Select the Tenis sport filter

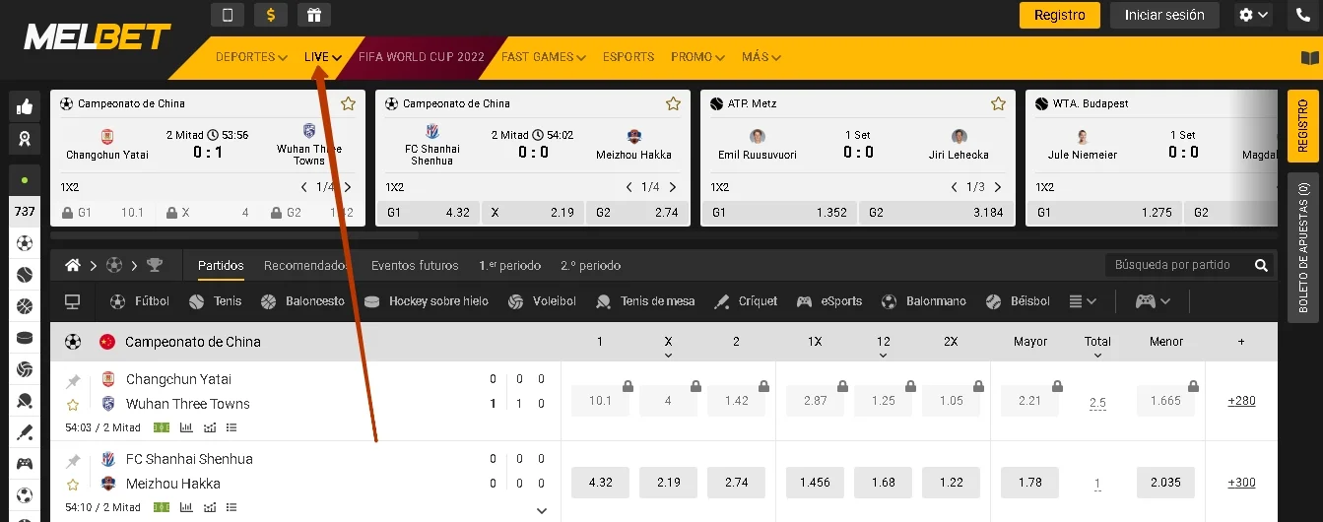pyautogui.click(x=216, y=301)
